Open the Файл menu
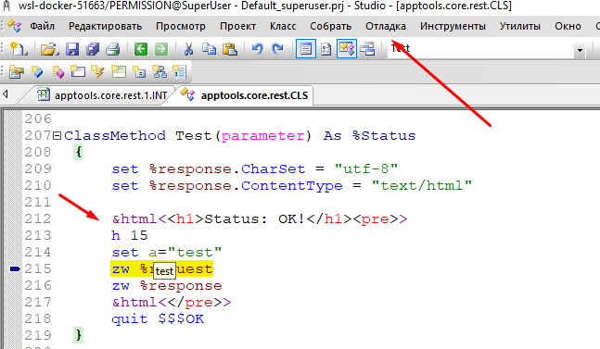The height and width of the screenshot is (349, 600). pyautogui.click(x=42, y=26)
